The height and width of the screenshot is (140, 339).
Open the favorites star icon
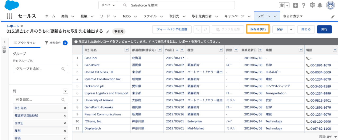point(282,6)
